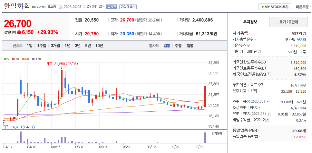Click the 시가 20,750 value
The image size is (312, 153).
(92, 34)
